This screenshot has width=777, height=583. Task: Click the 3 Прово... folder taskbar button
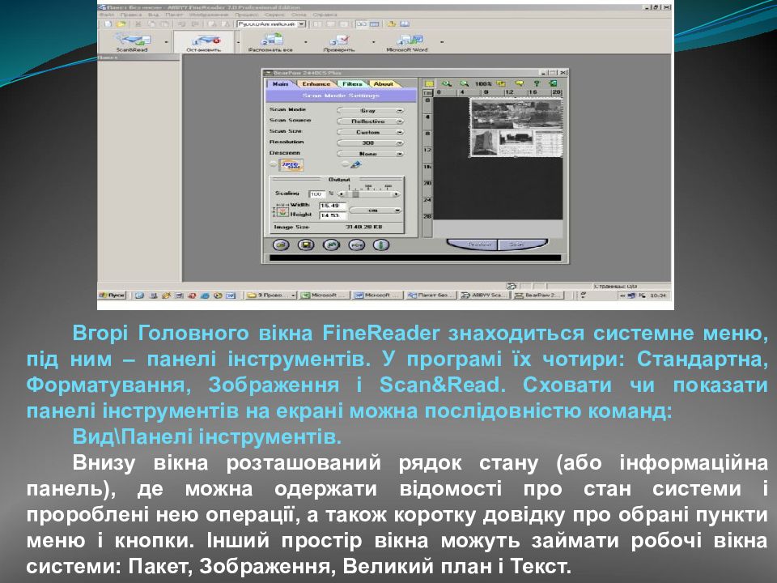pyautogui.click(x=271, y=295)
